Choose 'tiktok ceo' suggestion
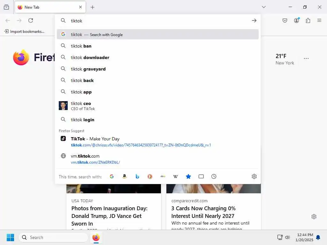The image size is (327, 245). (158, 106)
